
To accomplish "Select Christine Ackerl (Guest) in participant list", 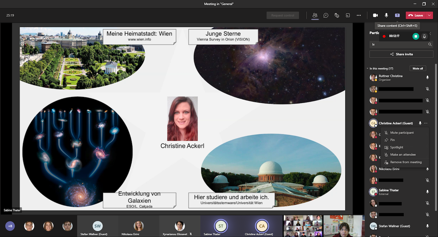I will point(396,123).
